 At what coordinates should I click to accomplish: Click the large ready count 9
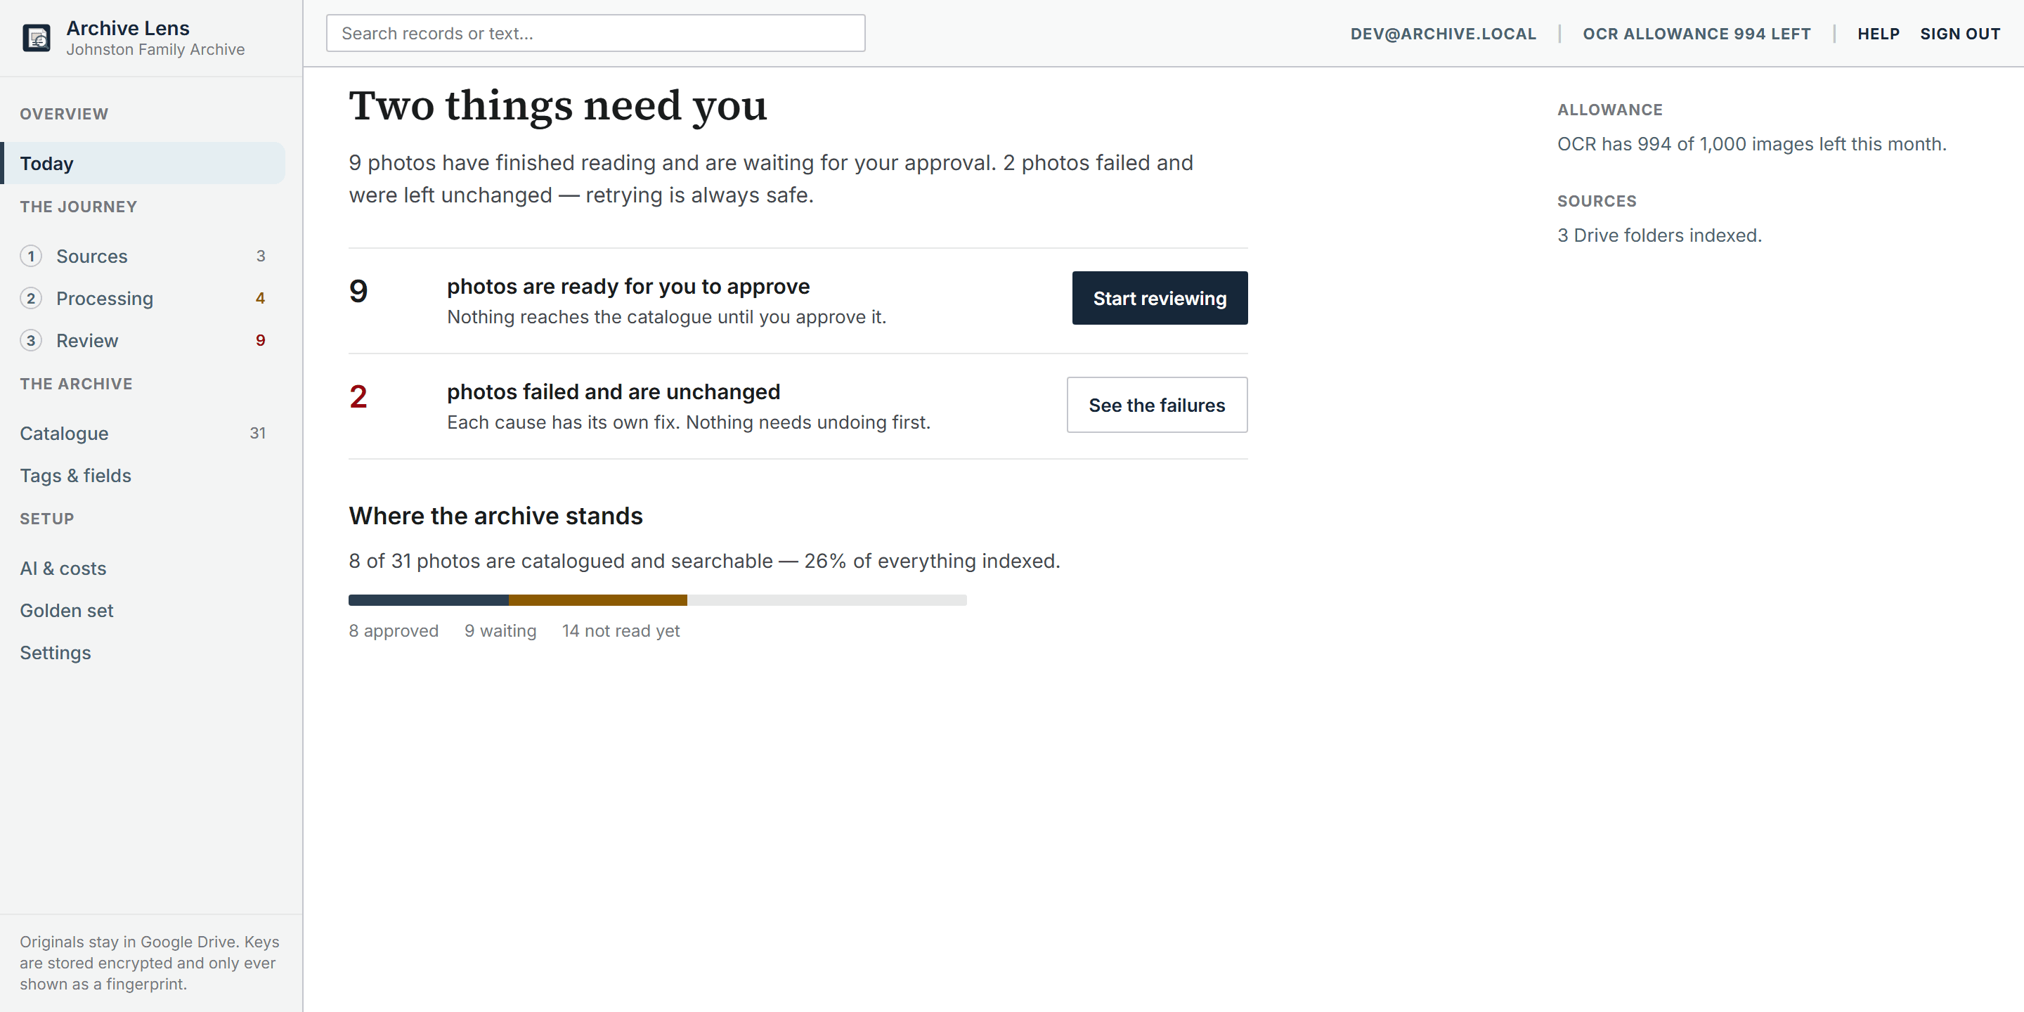click(358, 292)
